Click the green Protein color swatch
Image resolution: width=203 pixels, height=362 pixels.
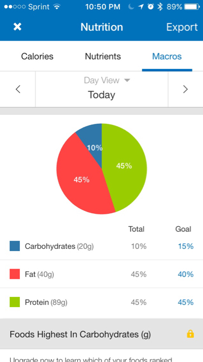point(15,302)
